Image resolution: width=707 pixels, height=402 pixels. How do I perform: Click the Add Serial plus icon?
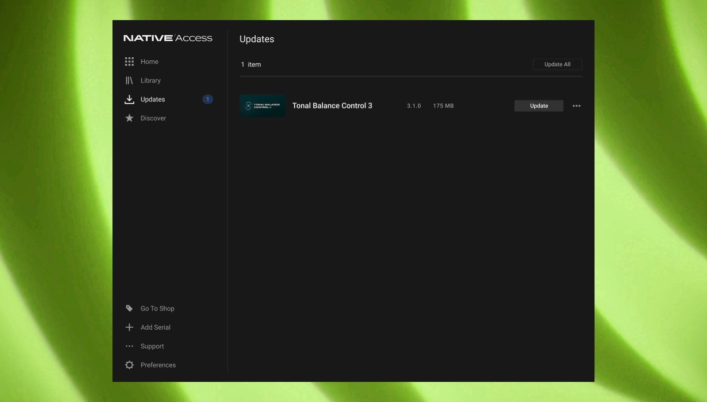(x=130, y=327)
